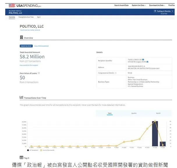This screenshot has height=168, width=177.
Task: Click the Parent Recipient badge button
Action: click(x=26, y=46)
